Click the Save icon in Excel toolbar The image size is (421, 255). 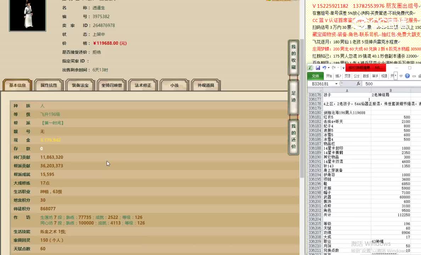318,68
